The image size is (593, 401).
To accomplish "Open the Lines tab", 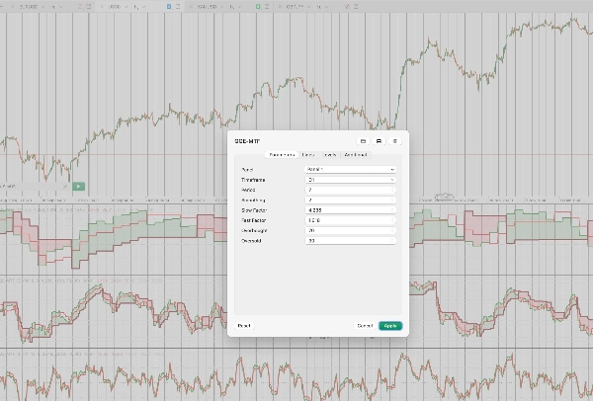I will tap(308, 155).
